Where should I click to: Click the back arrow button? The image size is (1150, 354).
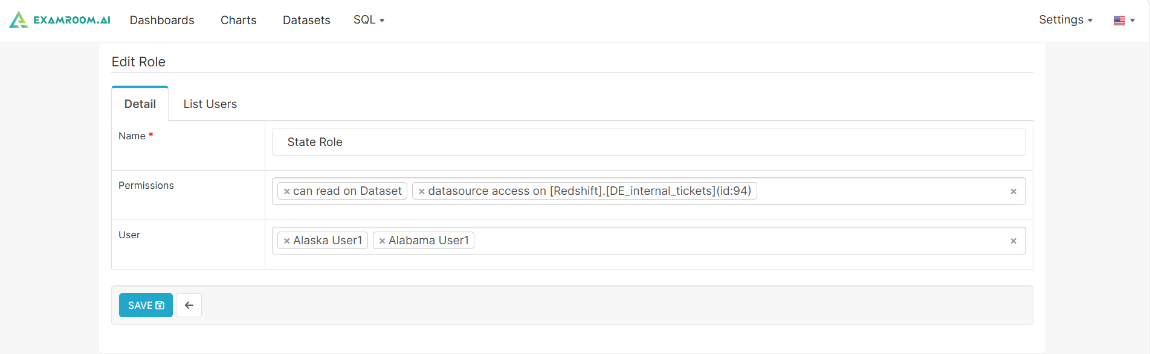[189, 305]
